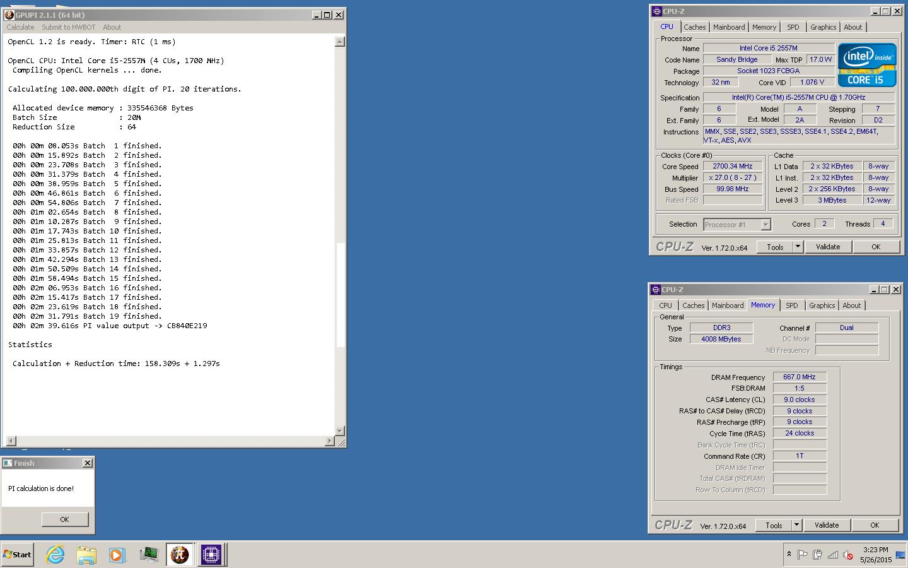Image resolution: width=908 pixels, height=568 pixels.
Task: Click Tools button in lower CPU-Z
Action: [774, 525]
